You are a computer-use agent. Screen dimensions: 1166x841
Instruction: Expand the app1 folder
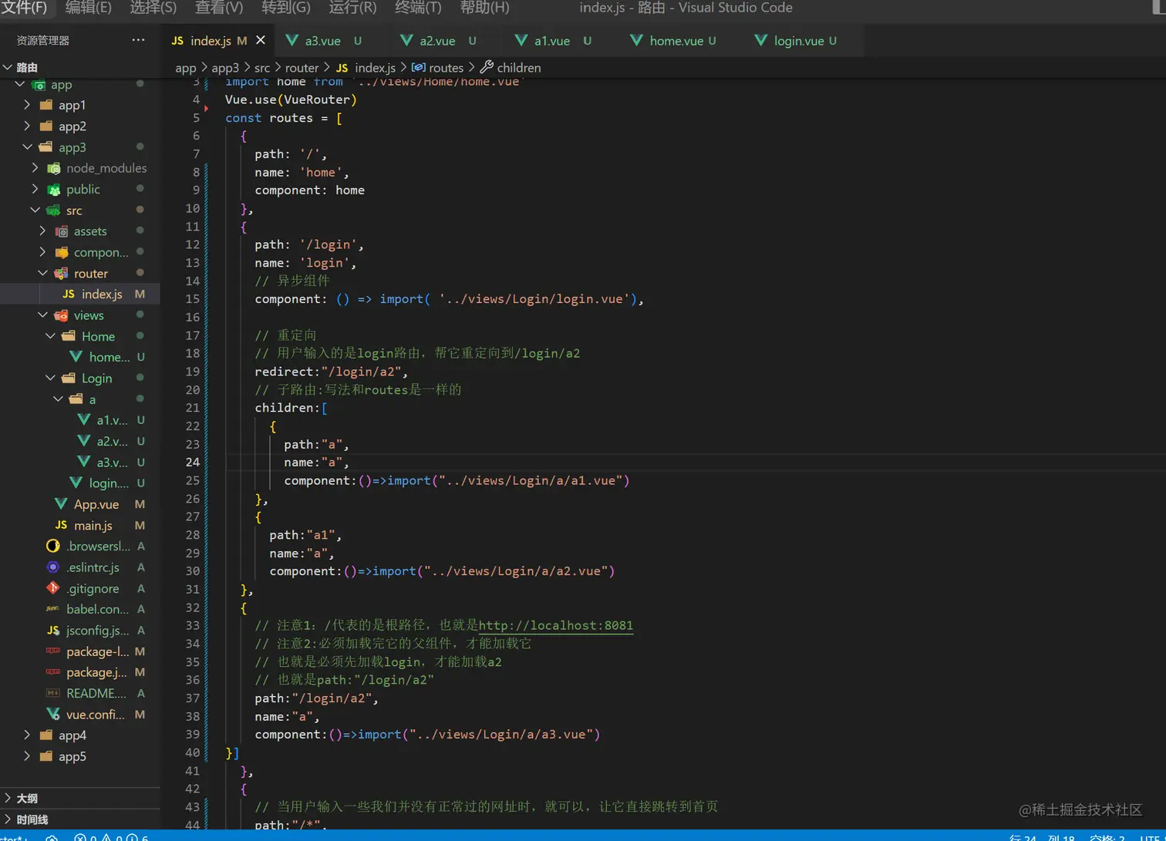click(x=27, y=105)
